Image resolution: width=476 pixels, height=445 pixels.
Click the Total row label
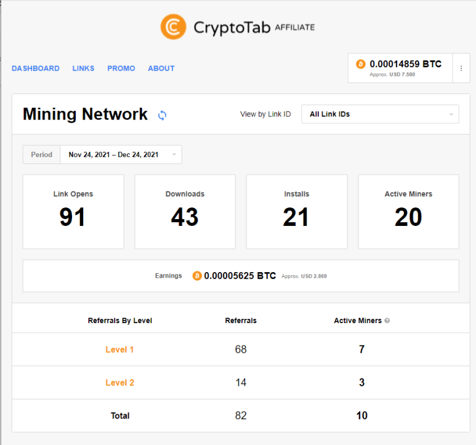(x=120, y=415)
